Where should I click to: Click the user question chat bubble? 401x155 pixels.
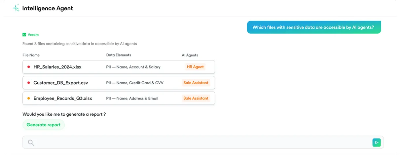coord(314,27)
